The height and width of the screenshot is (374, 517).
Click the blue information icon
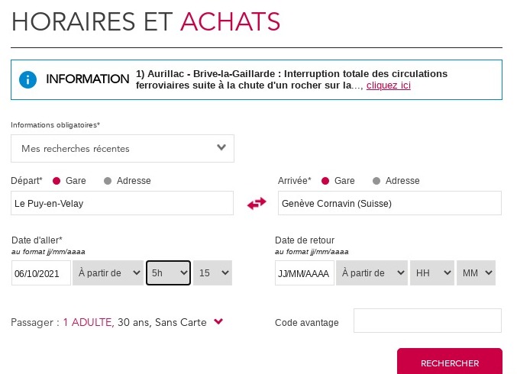27,79
